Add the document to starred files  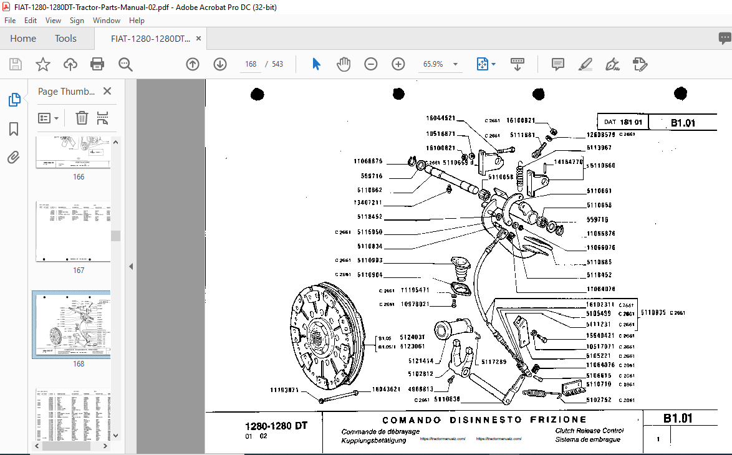[43, 64]
